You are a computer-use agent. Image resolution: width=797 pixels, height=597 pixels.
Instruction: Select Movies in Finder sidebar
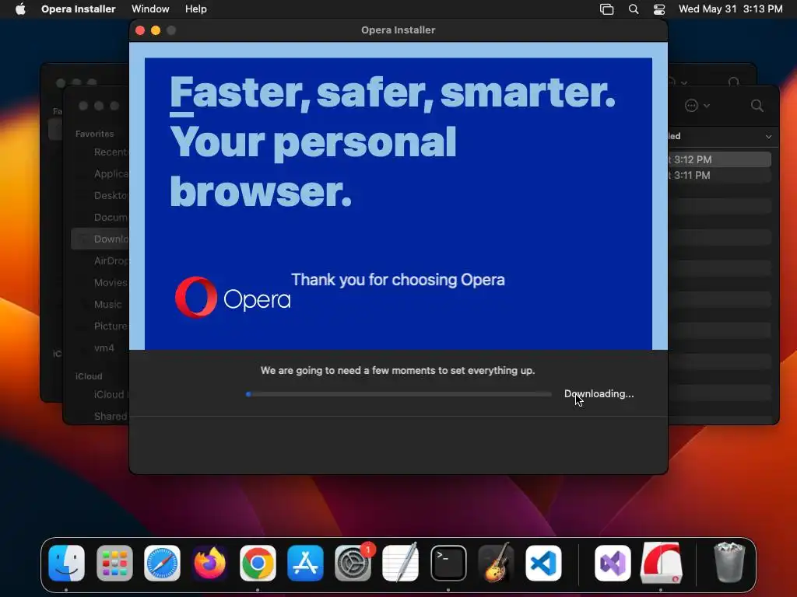click(x=111, y=283)
